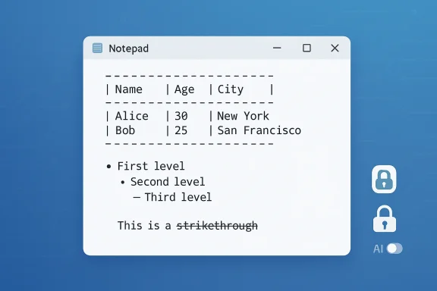437x291 pixels.
Task: Click the "AI" label beside the switch
Action: coord(378,249)
